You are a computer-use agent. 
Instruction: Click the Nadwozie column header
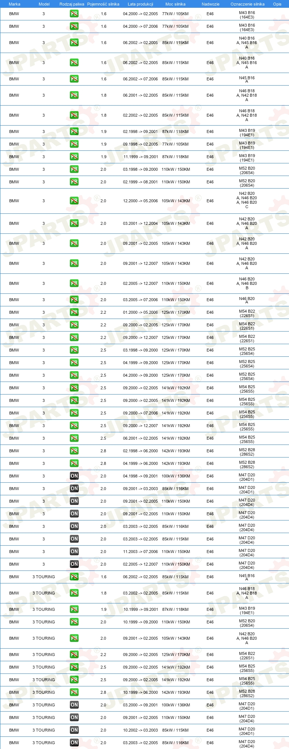(x=211, y=4)
